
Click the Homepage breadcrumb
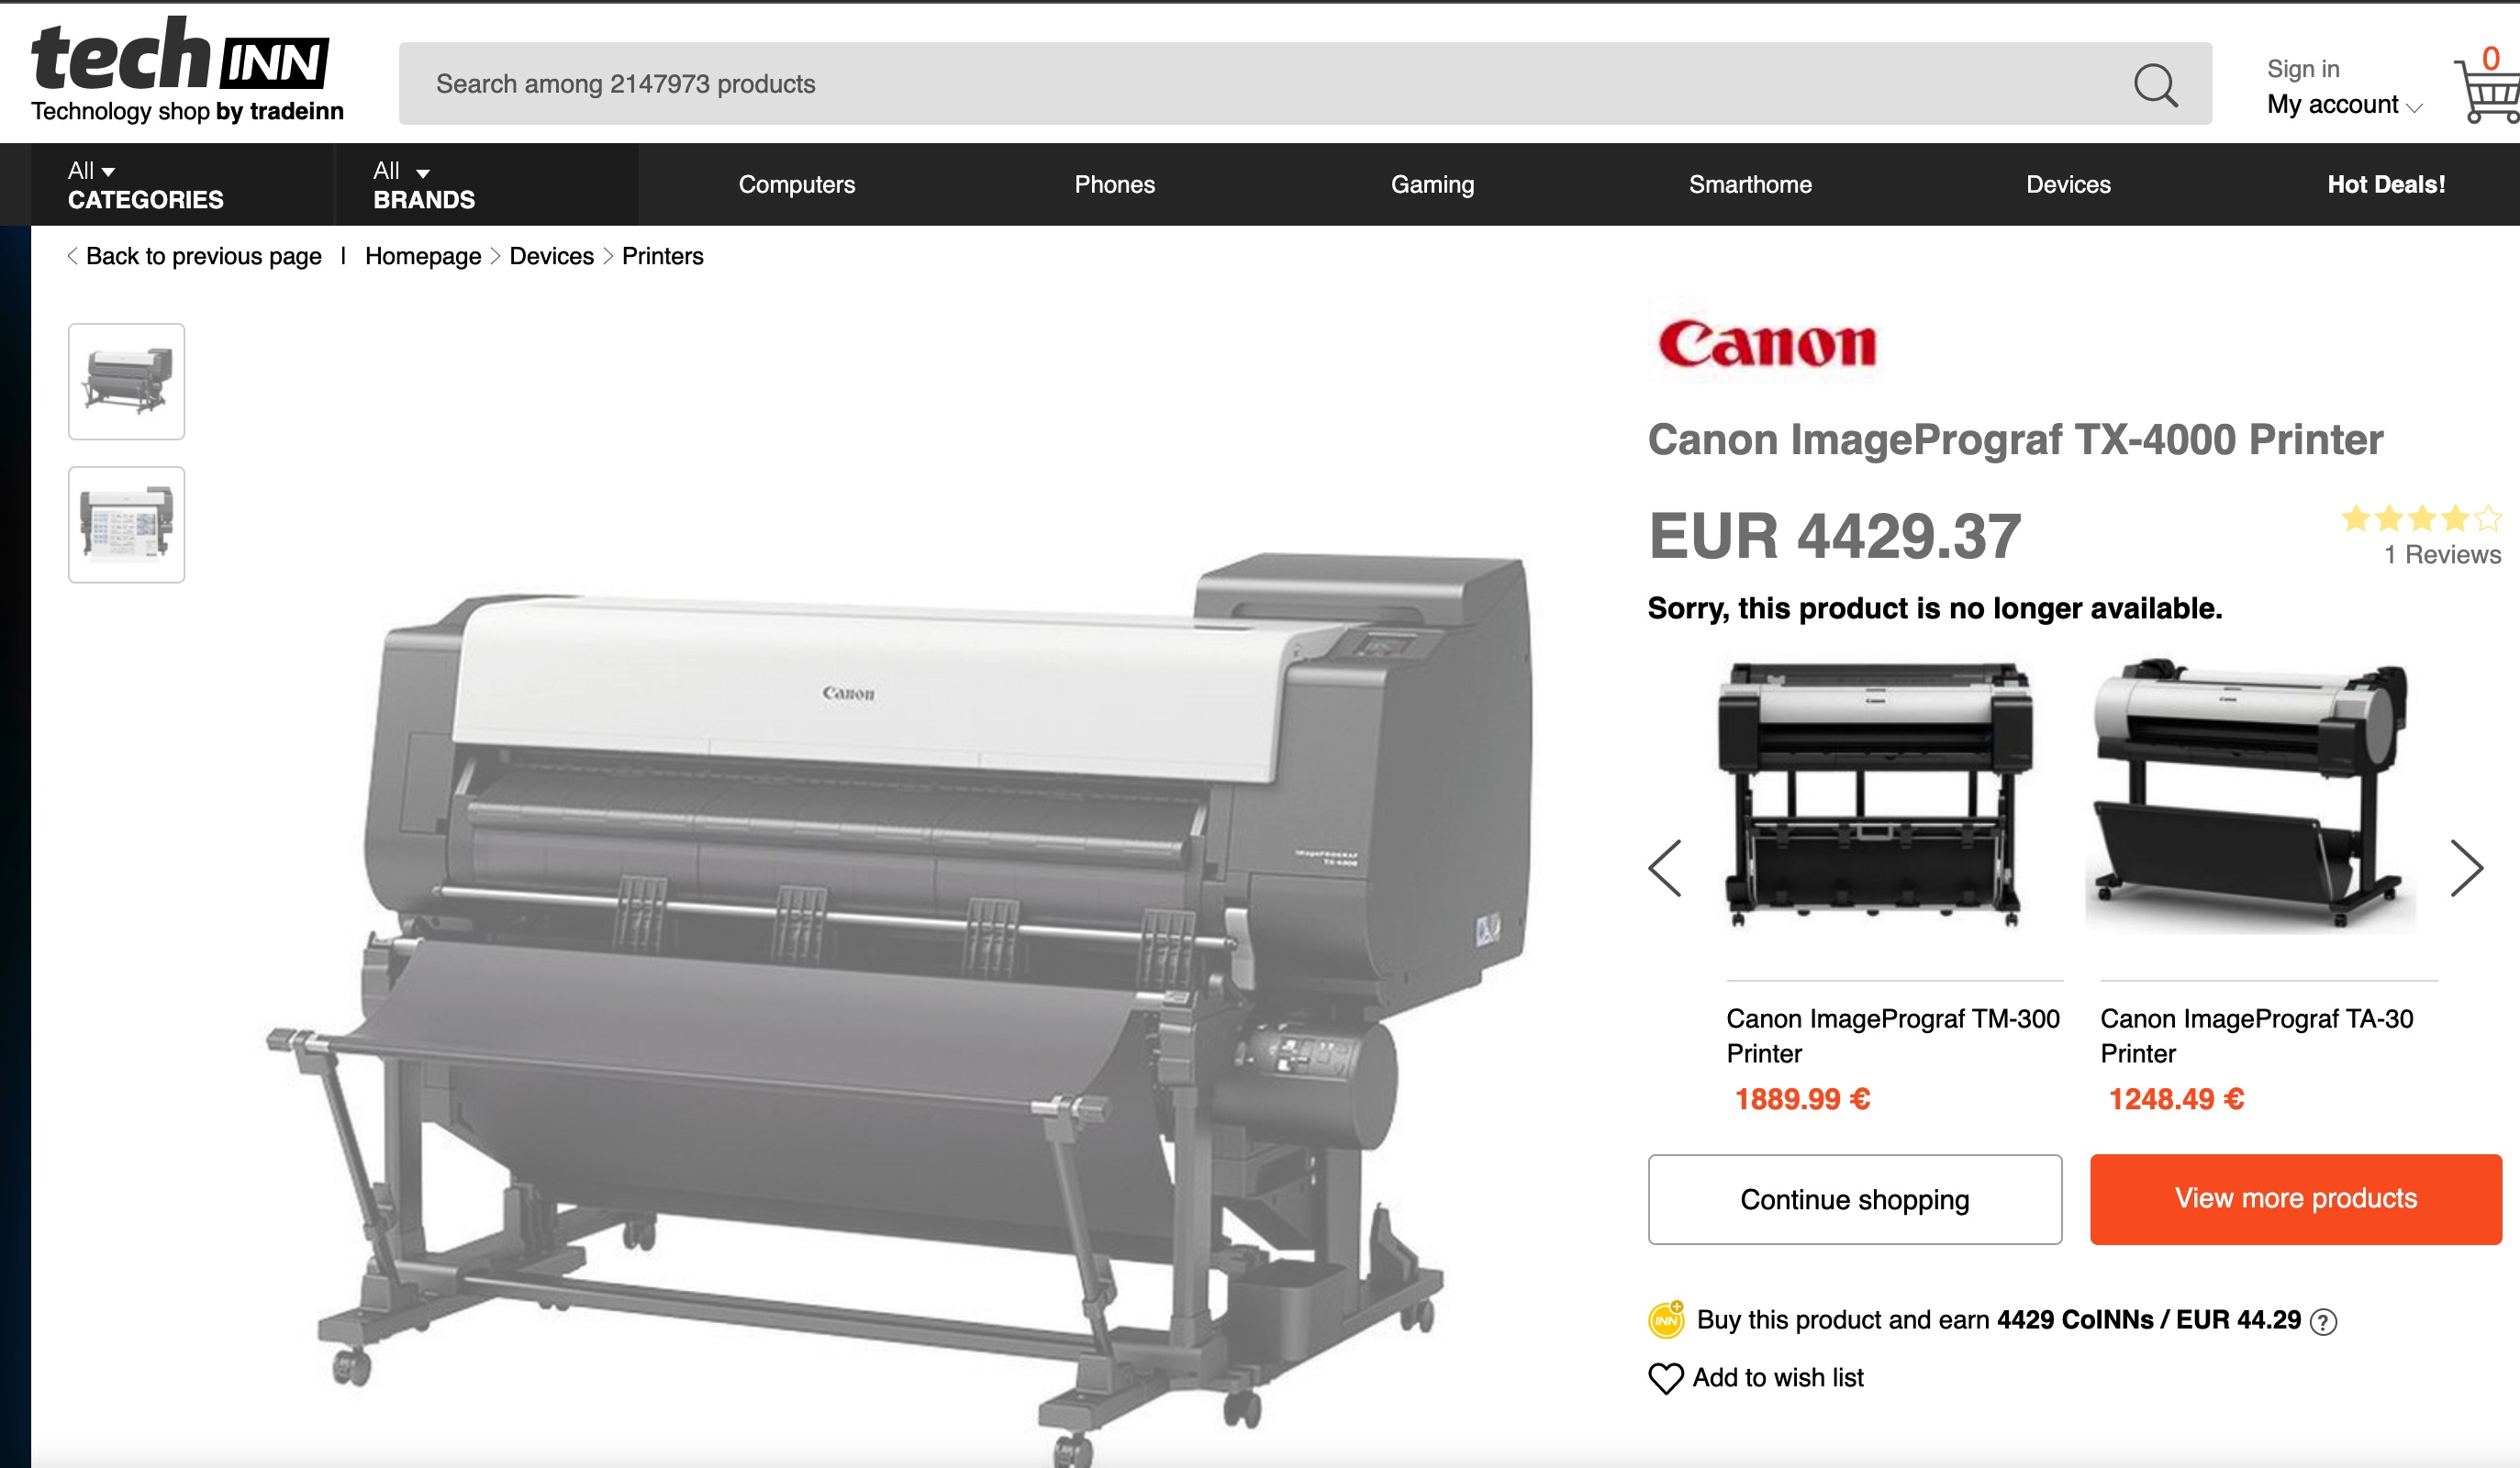[423, 256]
